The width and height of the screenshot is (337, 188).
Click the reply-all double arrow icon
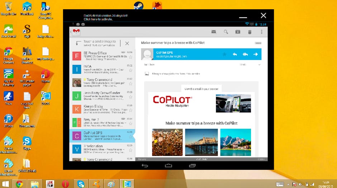(x=245, y=54)
